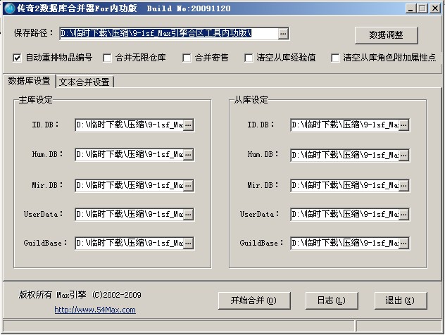Browse for the slave GuildBase file
445x335 pixels.
tap(403, 243)
